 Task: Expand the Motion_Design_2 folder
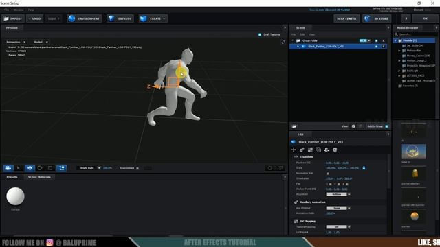[x=399, y=61]
